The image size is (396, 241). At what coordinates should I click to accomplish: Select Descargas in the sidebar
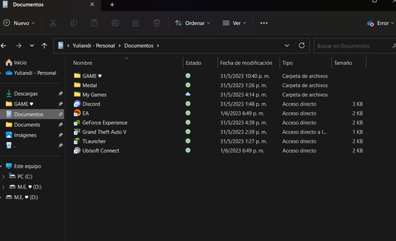(26, 94)
